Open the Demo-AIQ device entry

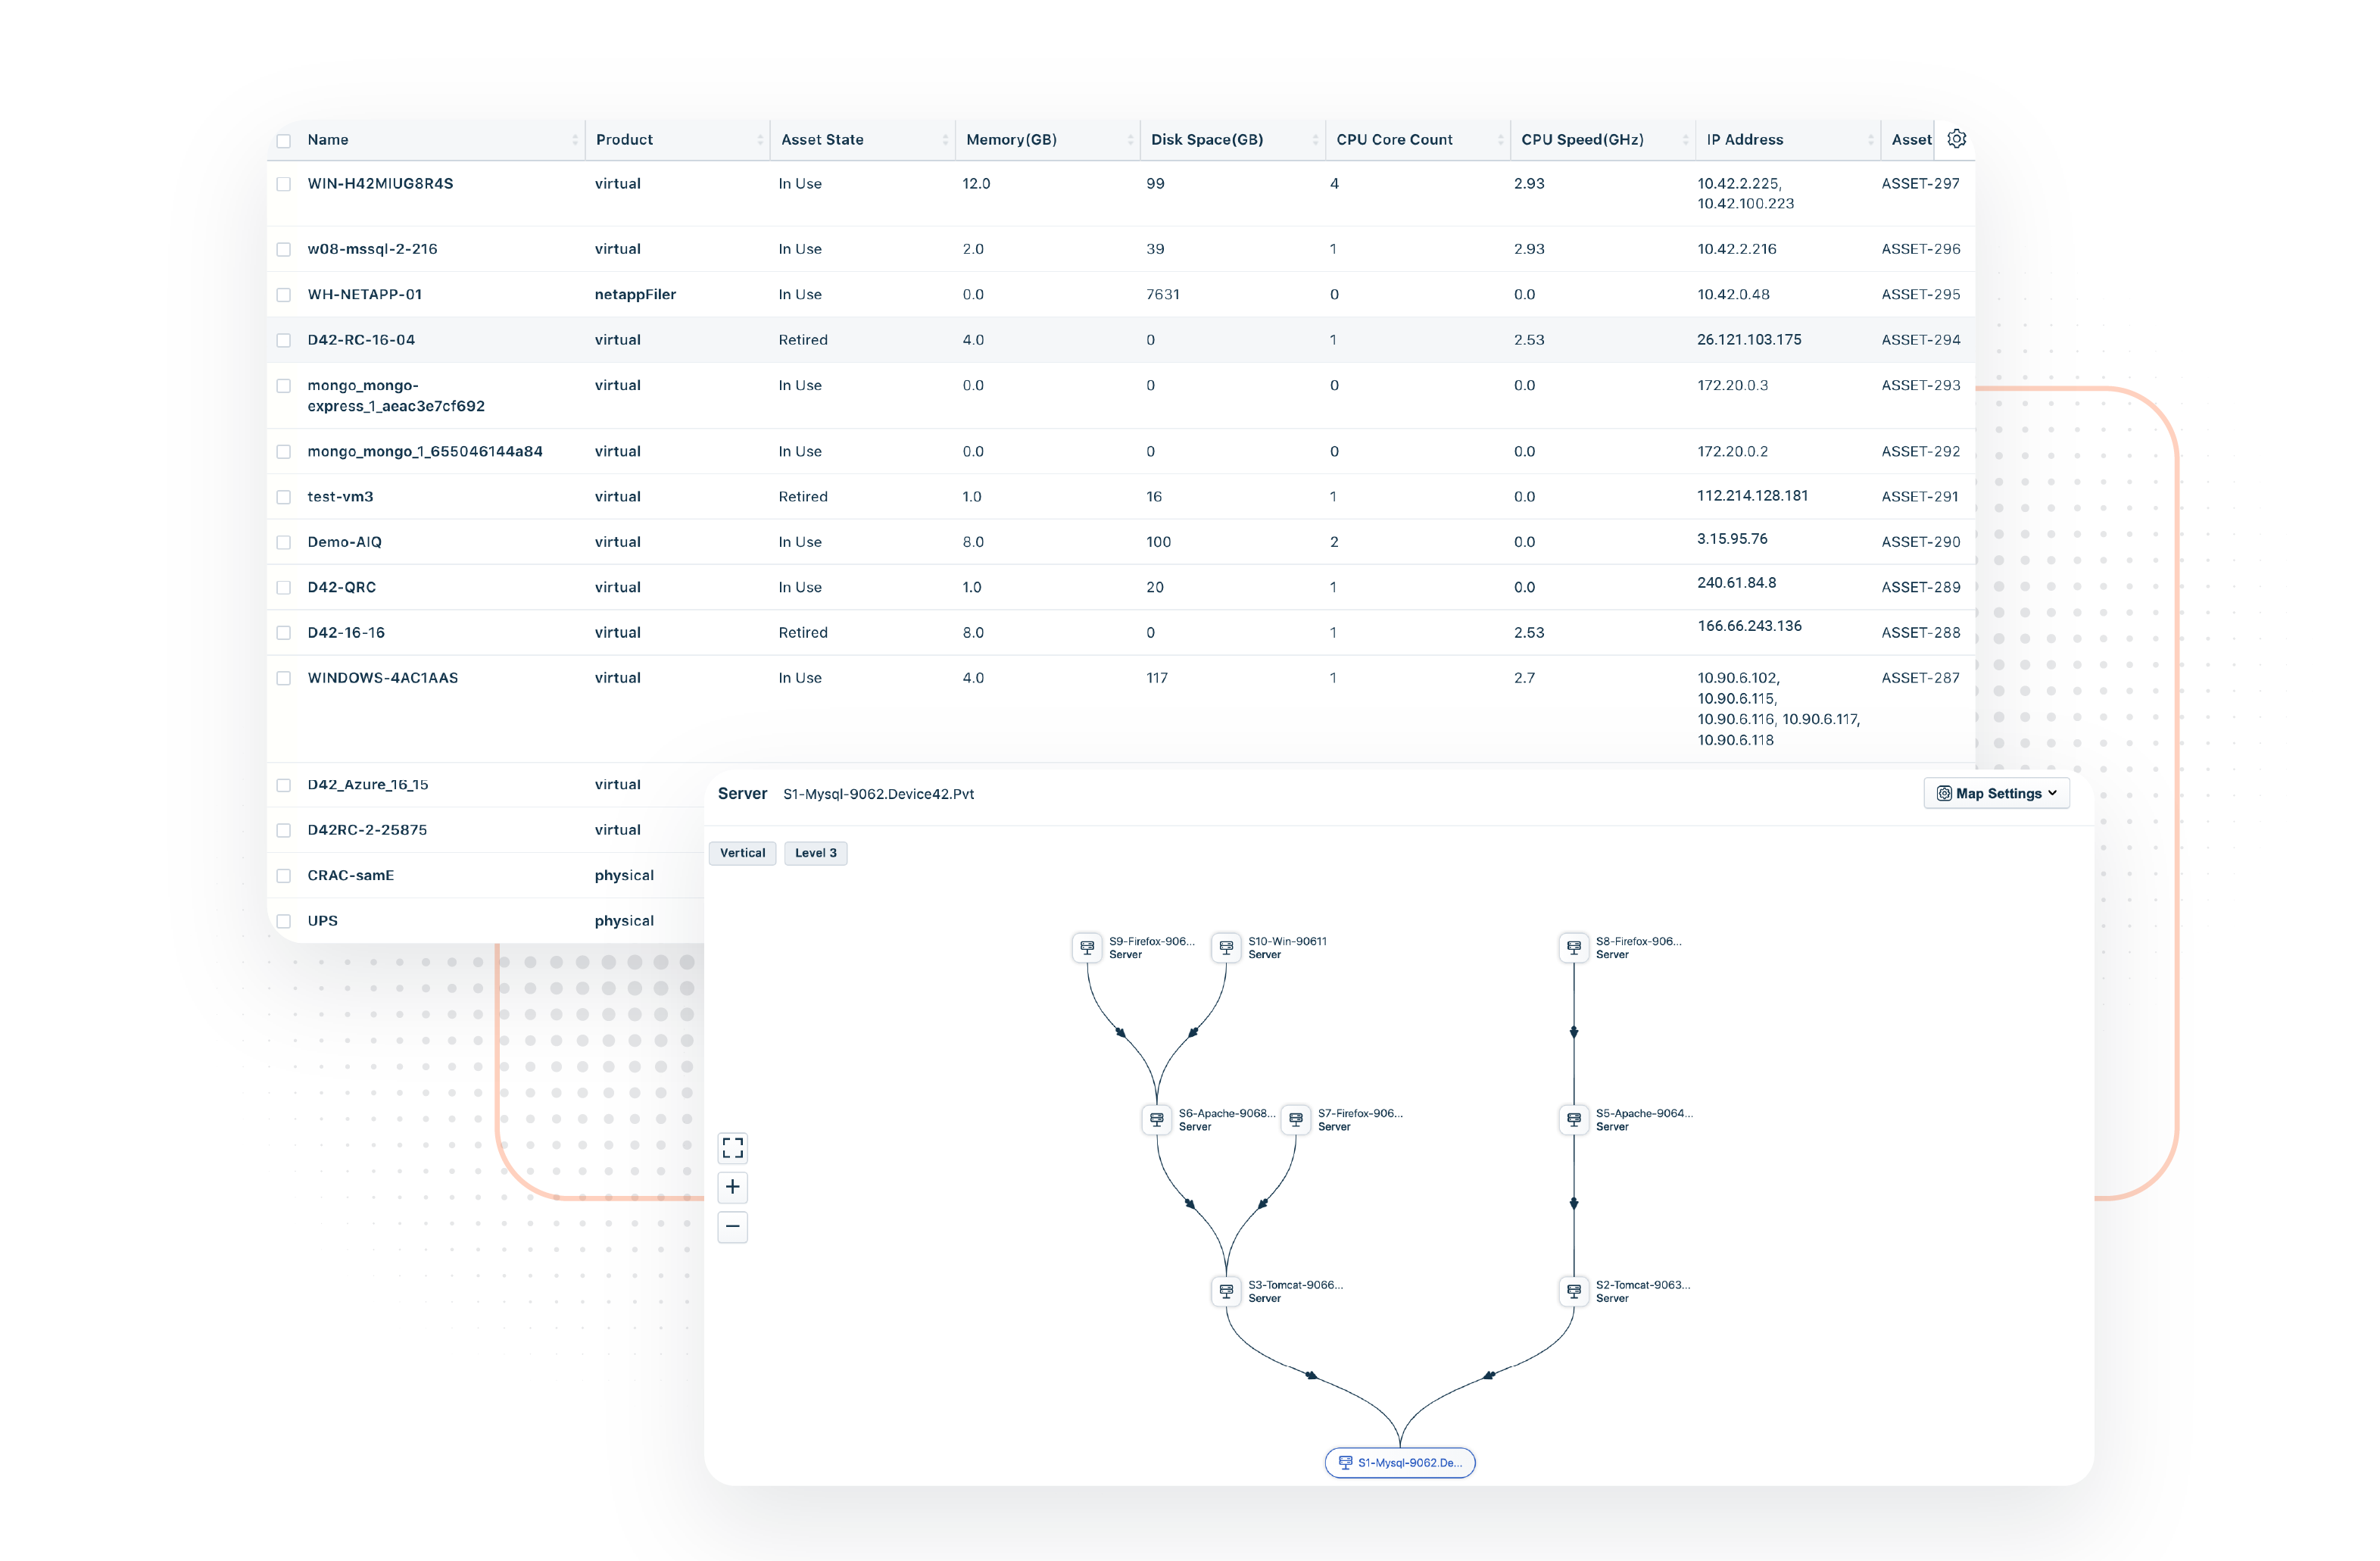click(x=342, y=541)
